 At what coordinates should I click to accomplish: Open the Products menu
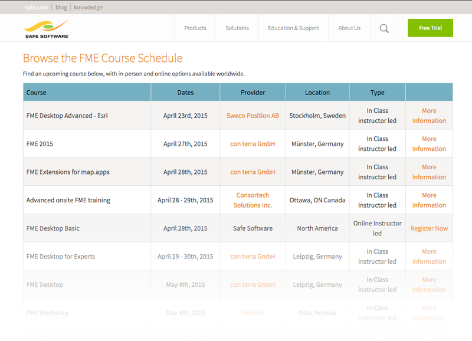pos(195,28)
